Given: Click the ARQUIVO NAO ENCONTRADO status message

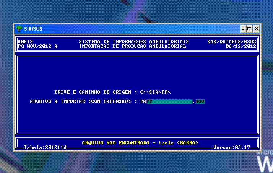Looking at the screenshot, I should (140, 143).
